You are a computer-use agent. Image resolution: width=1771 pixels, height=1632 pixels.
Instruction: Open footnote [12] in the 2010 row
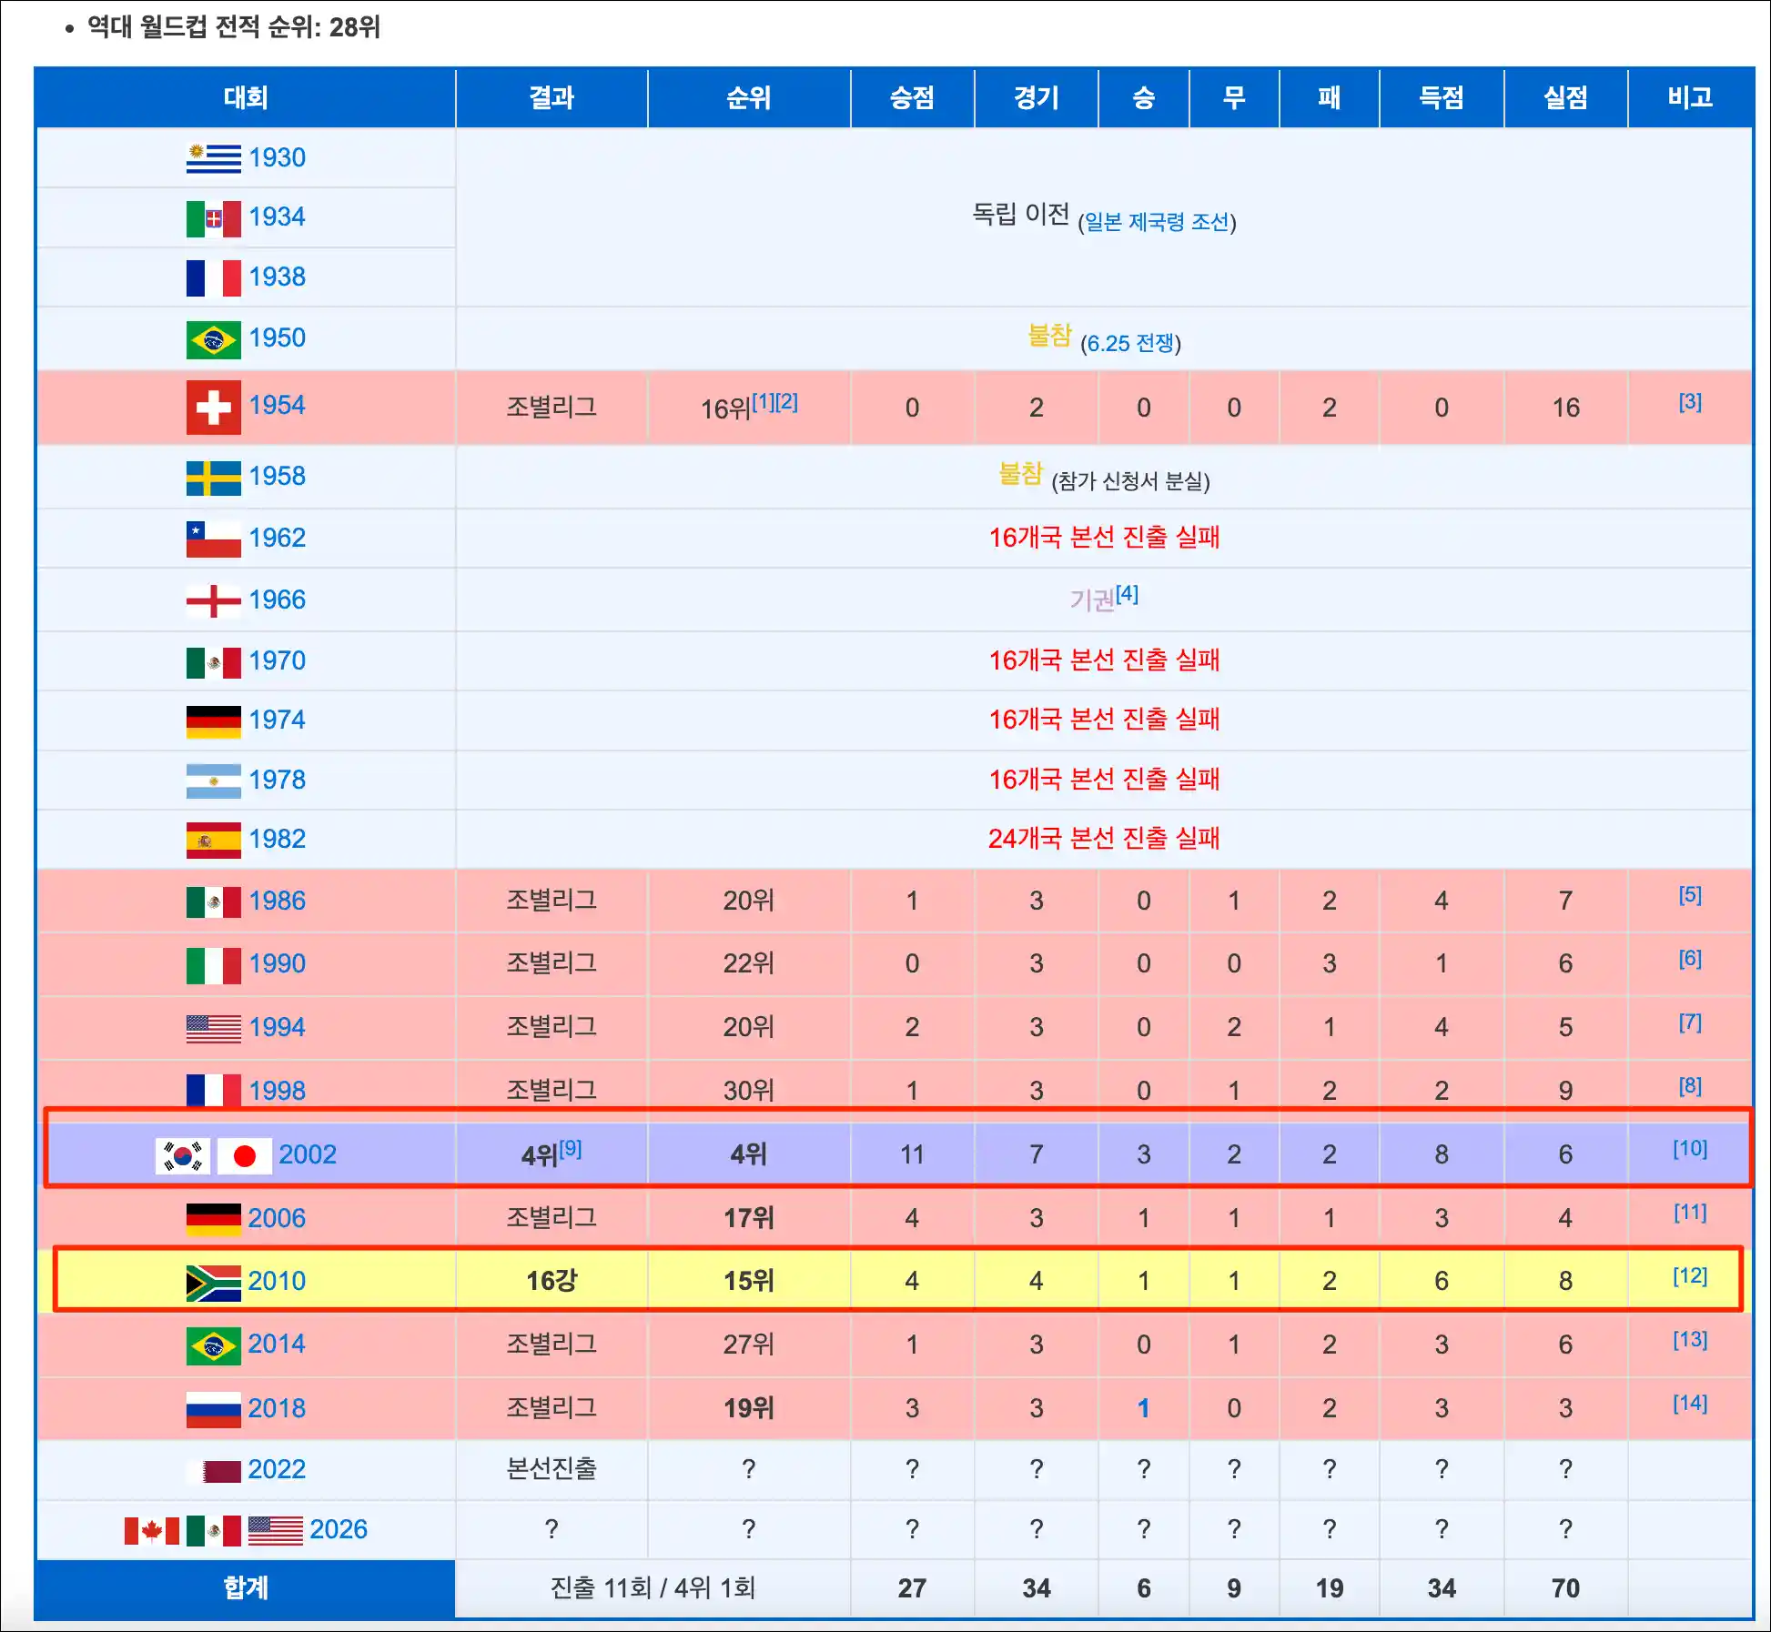(1690, 1276)
